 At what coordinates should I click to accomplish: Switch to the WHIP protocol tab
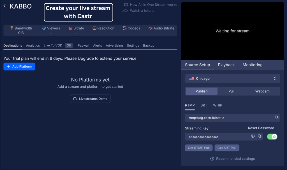click(217, 105)
